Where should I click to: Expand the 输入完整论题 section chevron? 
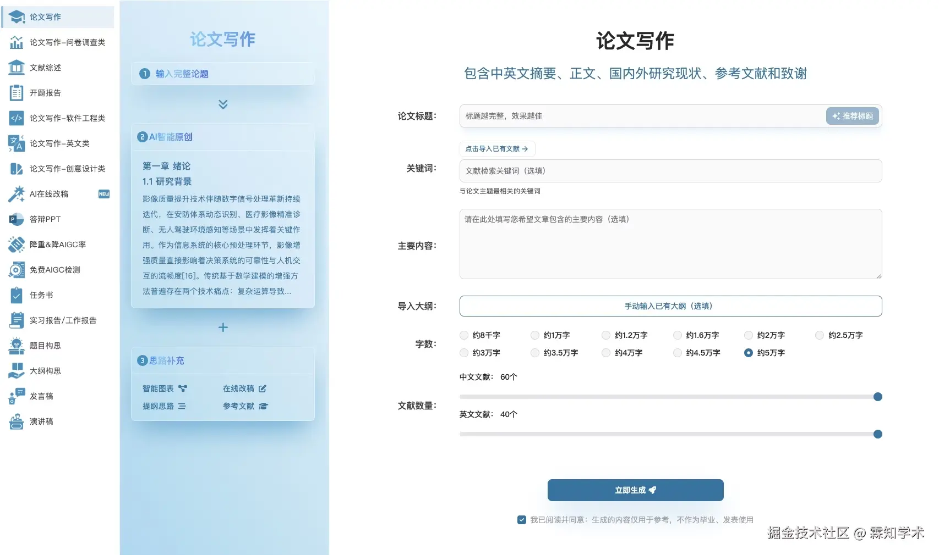[x=222, y=104]
